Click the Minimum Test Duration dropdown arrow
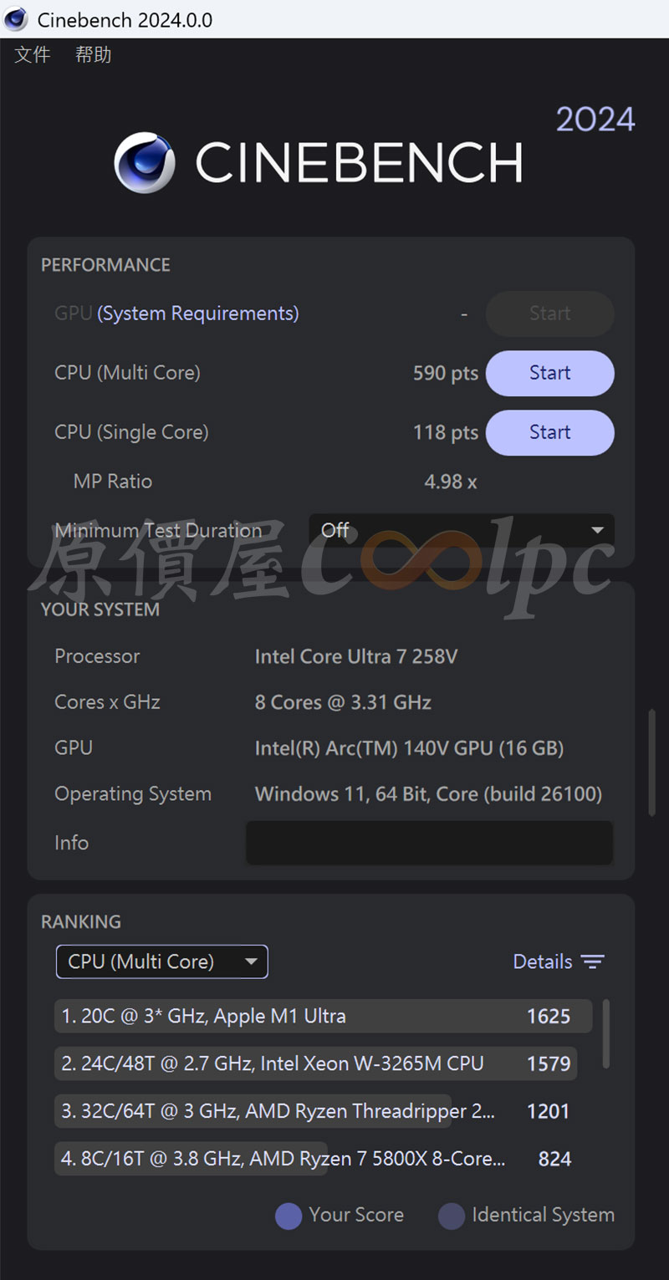This screenshot has height=1280, width=669. pos(597,531)
